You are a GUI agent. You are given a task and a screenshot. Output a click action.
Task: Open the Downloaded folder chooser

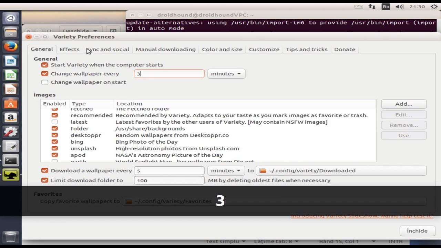341,170
